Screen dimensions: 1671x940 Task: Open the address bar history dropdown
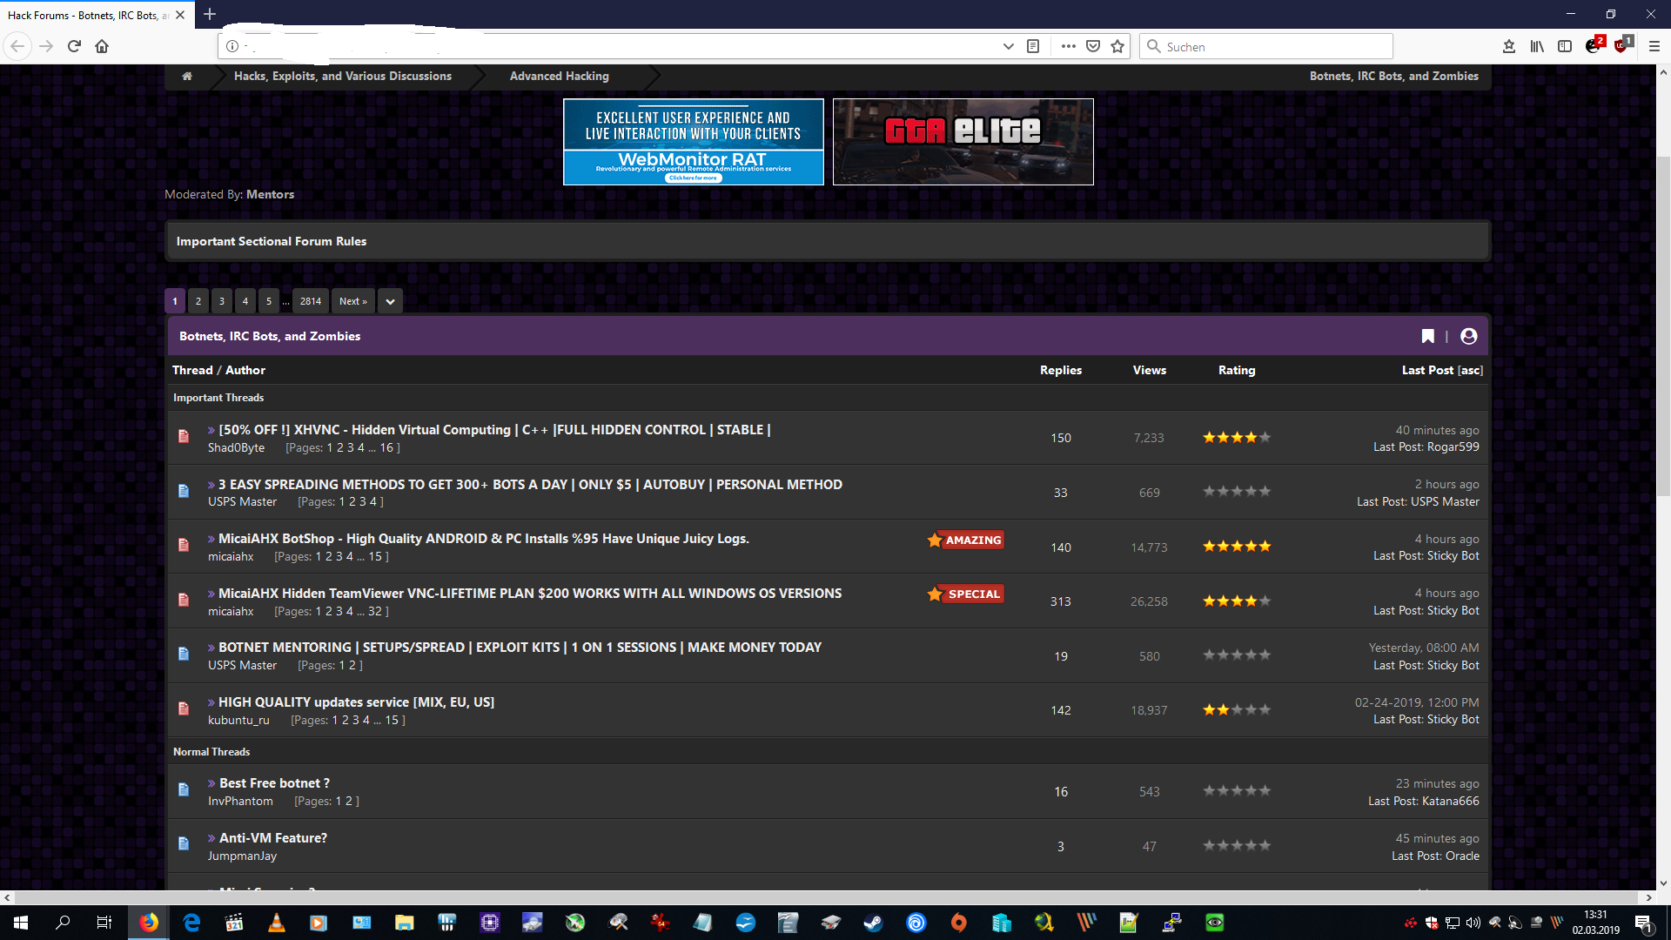coord(1008,46)
